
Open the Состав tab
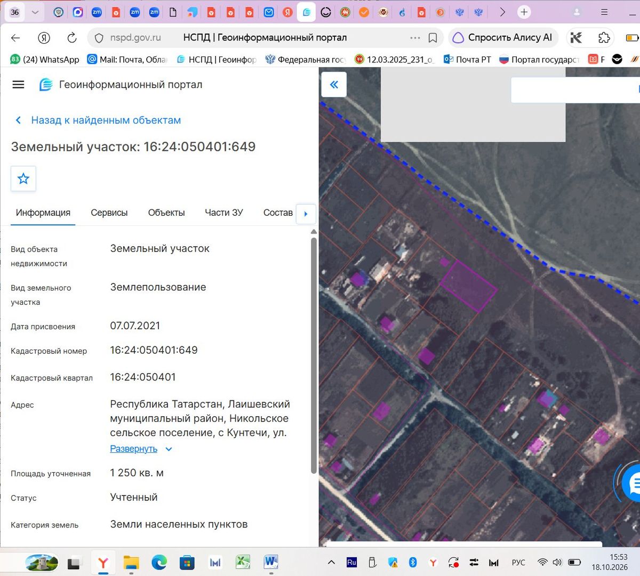(278, 213)
